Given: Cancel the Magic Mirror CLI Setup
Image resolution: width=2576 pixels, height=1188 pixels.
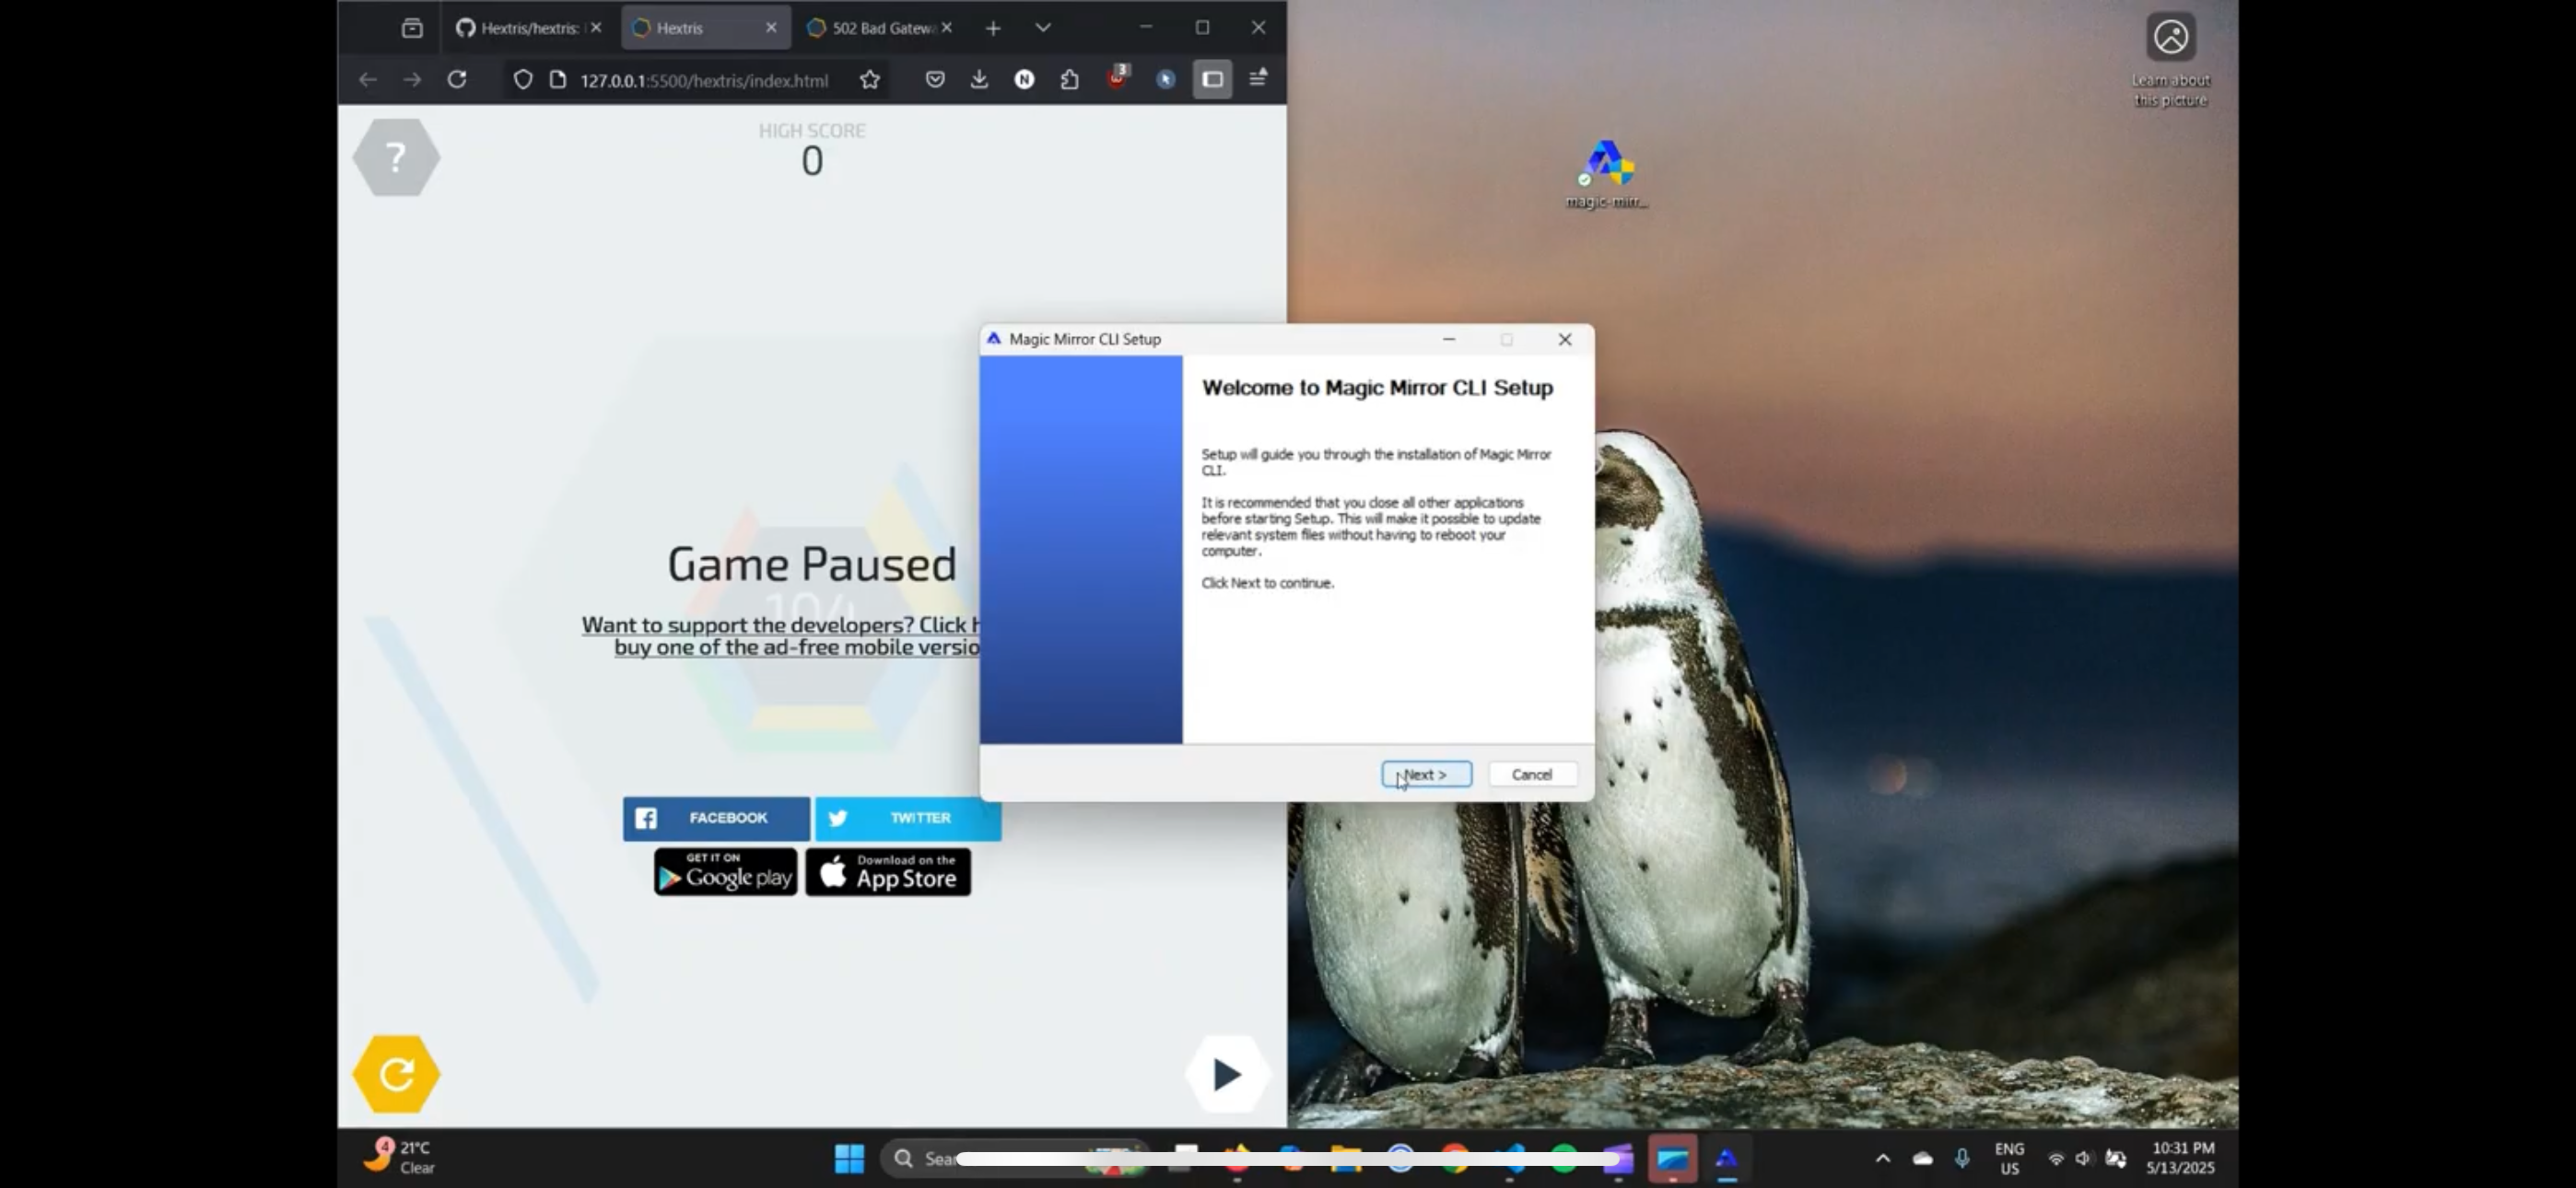Looking at the screenshot, I should (1531, 774).
